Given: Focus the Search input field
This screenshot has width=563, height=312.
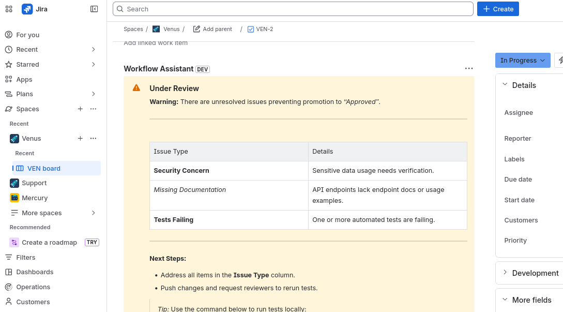Looking at the screenshot, I should (x=293, y=9).
